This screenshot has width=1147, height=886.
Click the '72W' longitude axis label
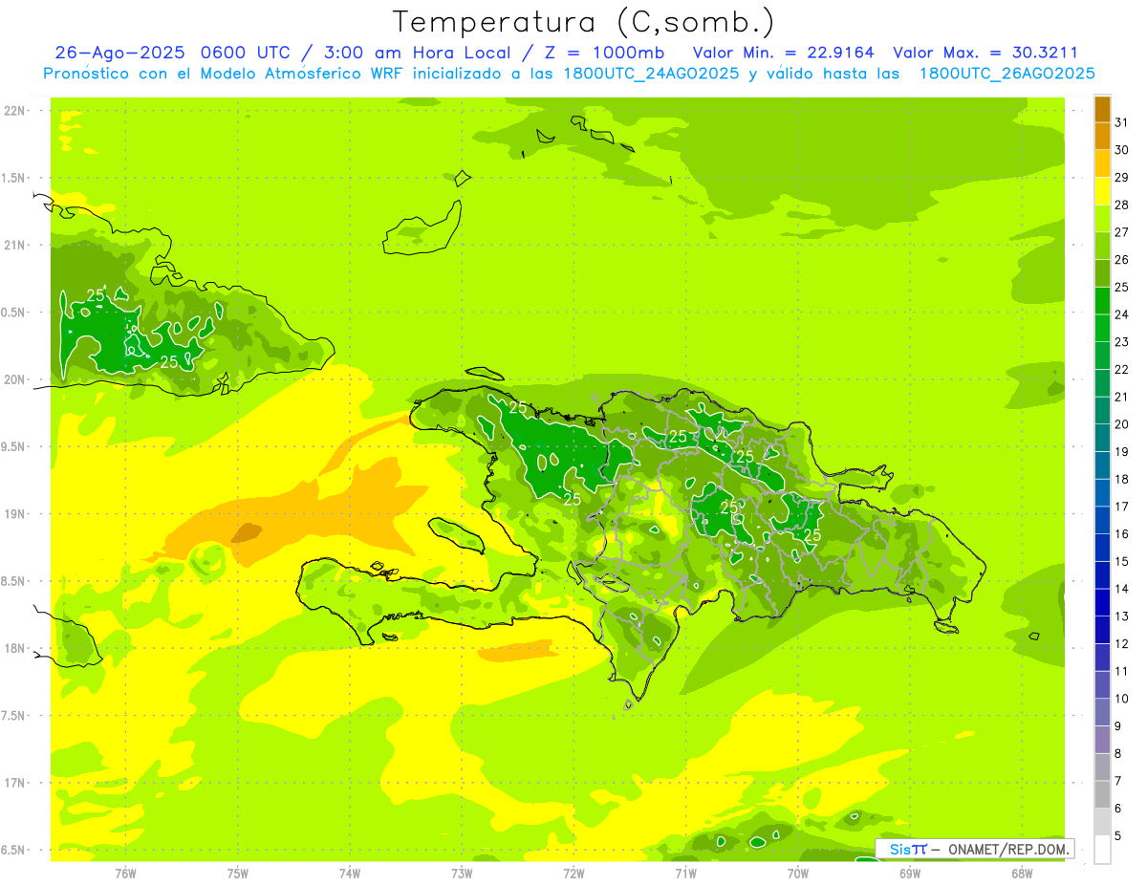573,874
